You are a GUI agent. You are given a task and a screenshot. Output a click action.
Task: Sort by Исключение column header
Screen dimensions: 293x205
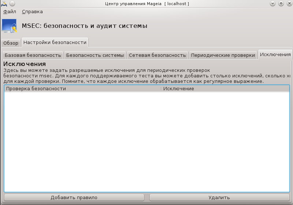225,88
